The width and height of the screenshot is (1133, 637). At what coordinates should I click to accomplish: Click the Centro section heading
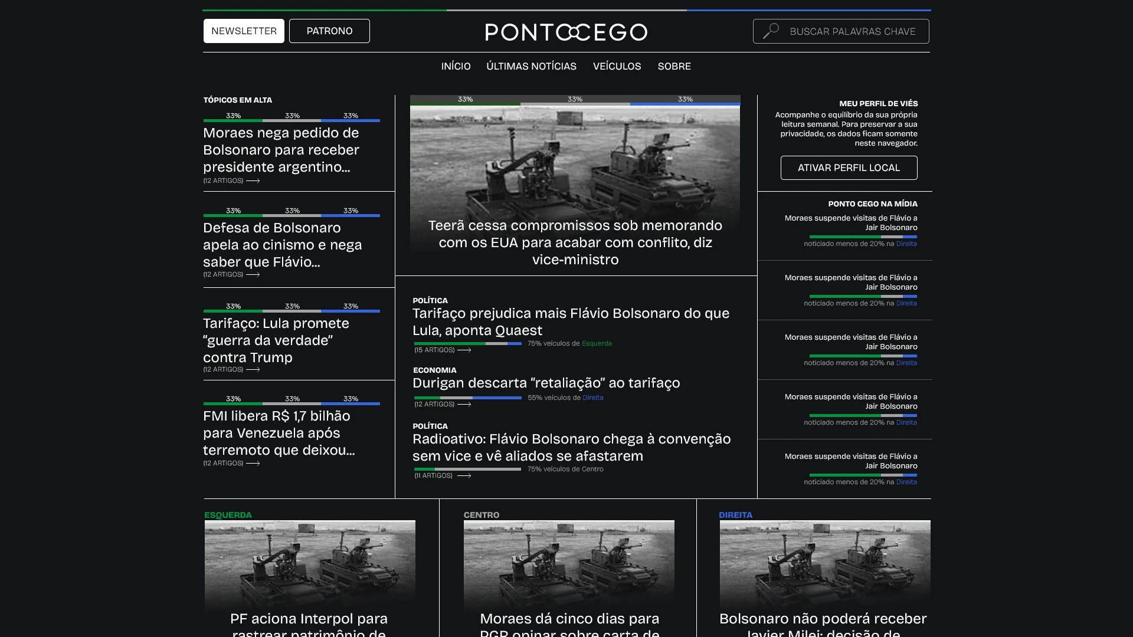tap(482, 515)
